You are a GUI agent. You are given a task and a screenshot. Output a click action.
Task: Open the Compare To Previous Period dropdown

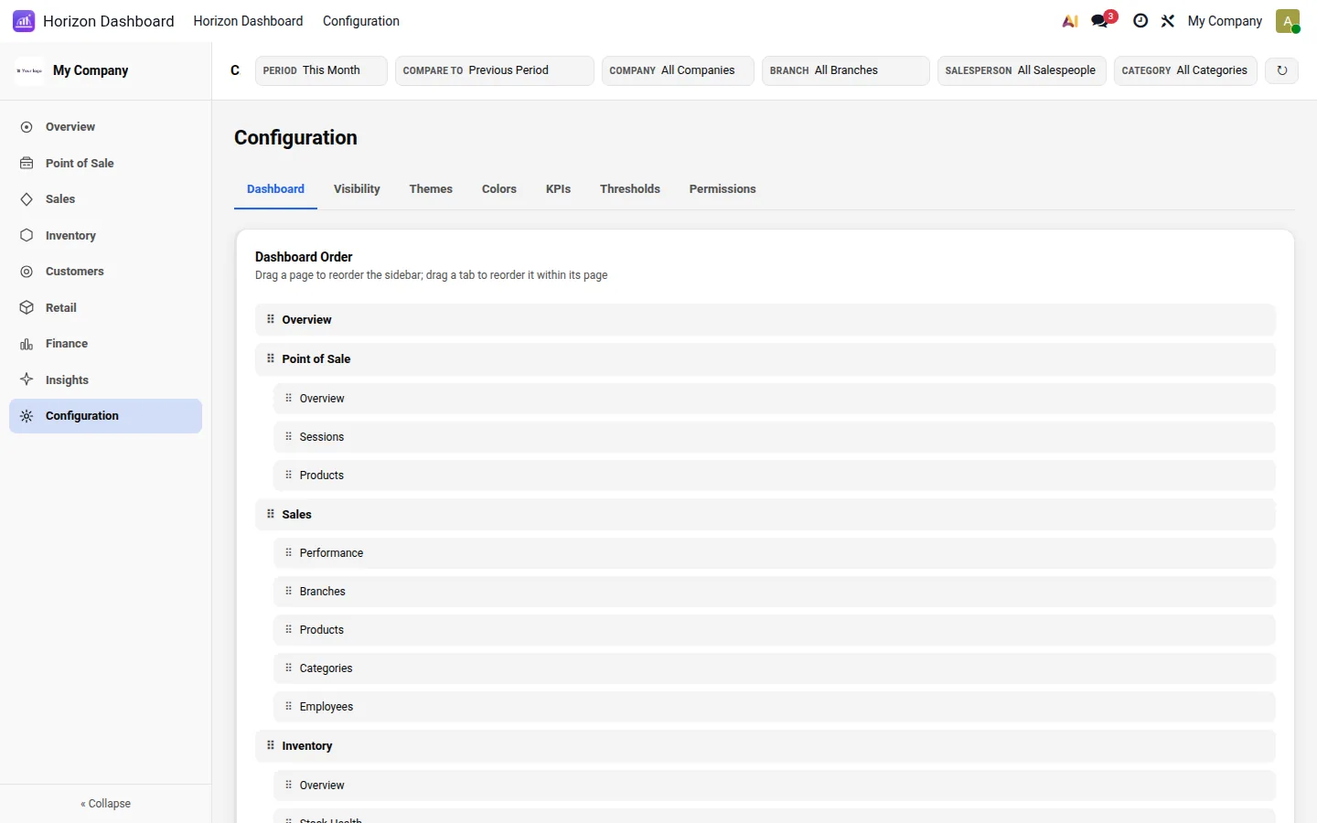495,70
